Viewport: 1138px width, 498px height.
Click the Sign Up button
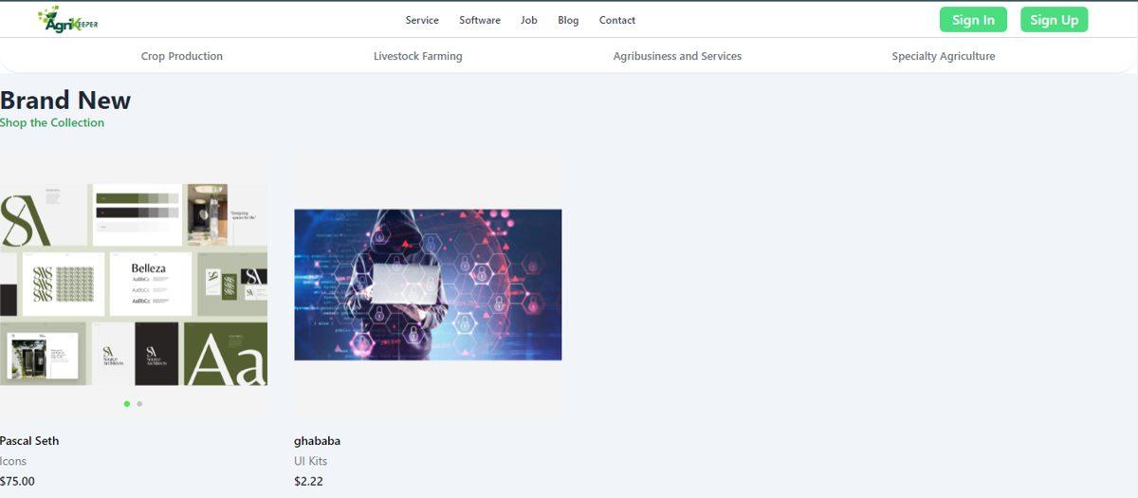click(1055, 20)
